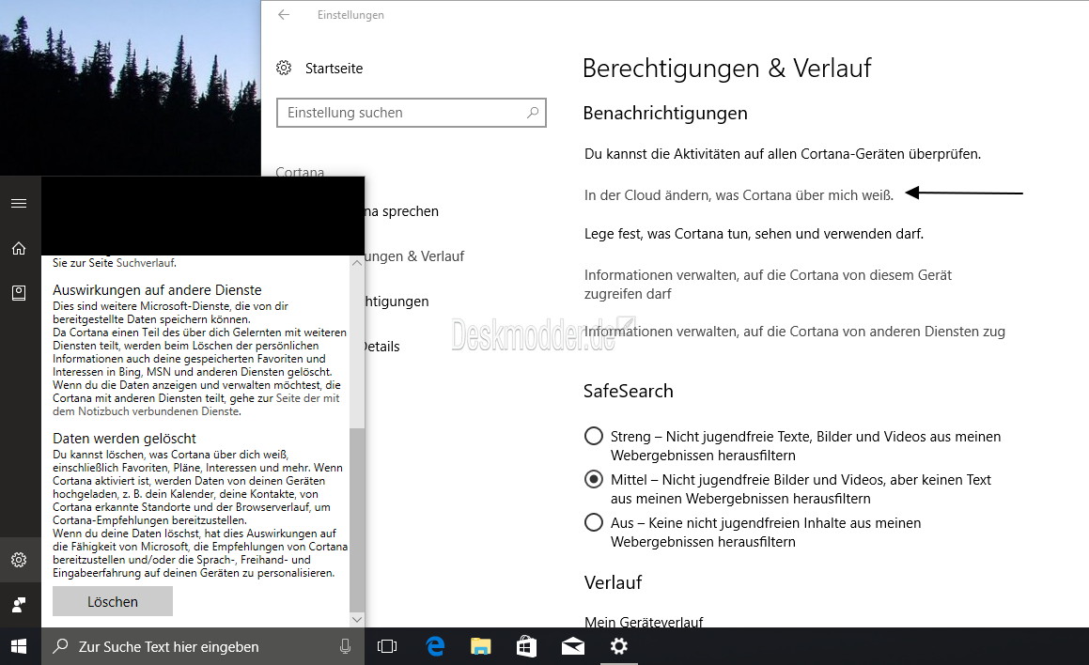Click the taskbar search magnifier icon
This screenshot has width=1089, height=665.
(61, 646)
